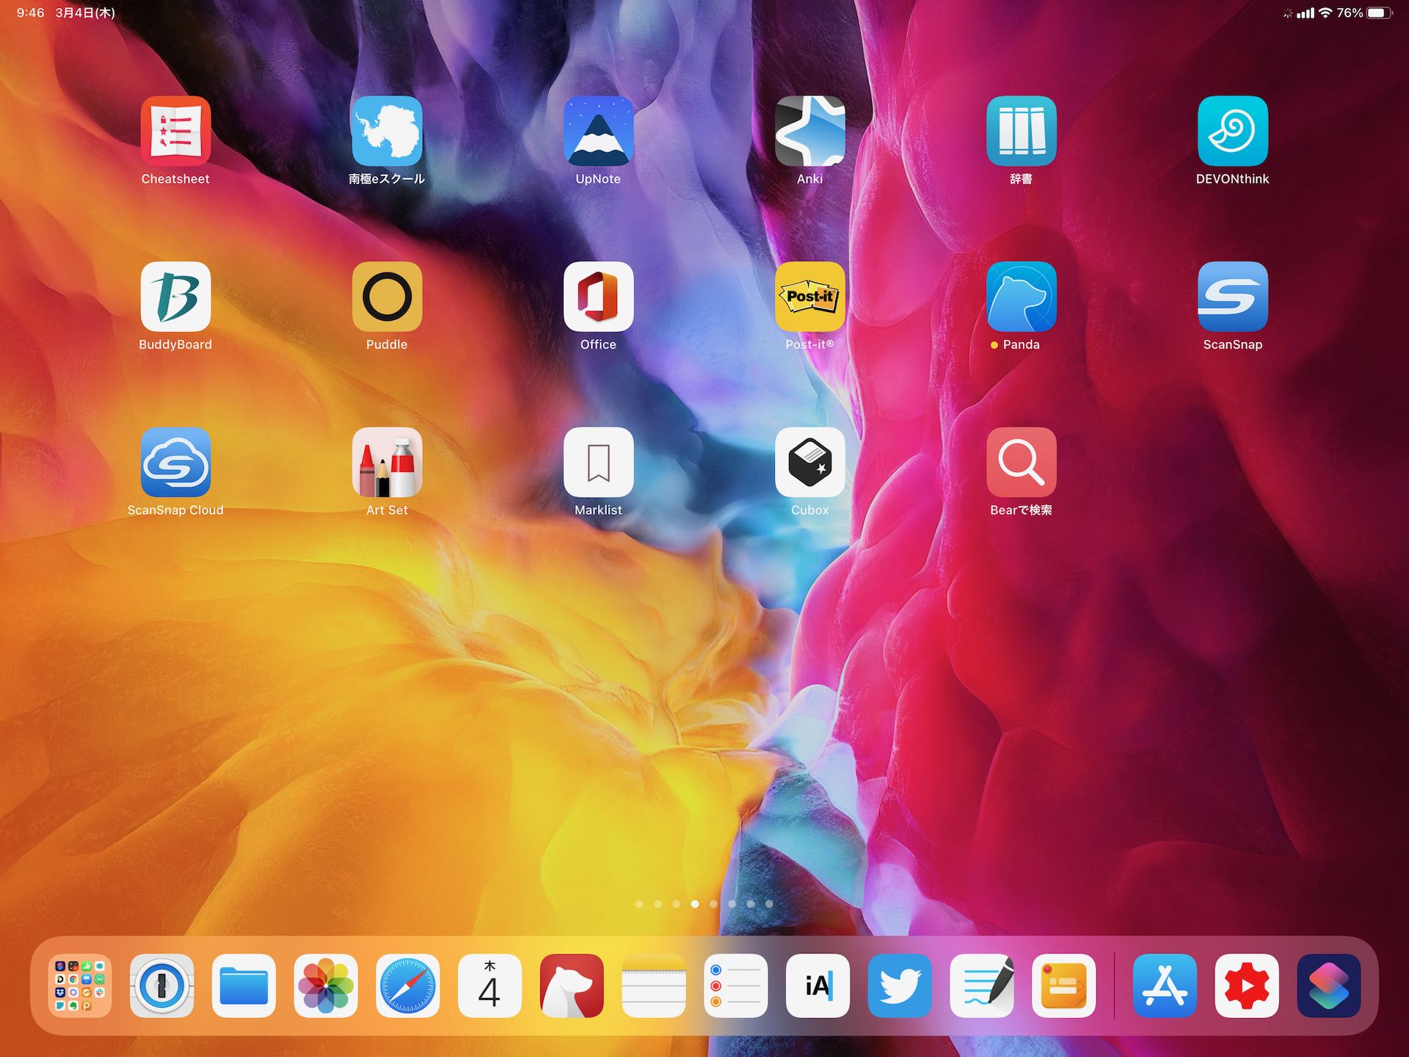
Task: Tap the last home screen page dot
Action: click(x=769, y=904)
